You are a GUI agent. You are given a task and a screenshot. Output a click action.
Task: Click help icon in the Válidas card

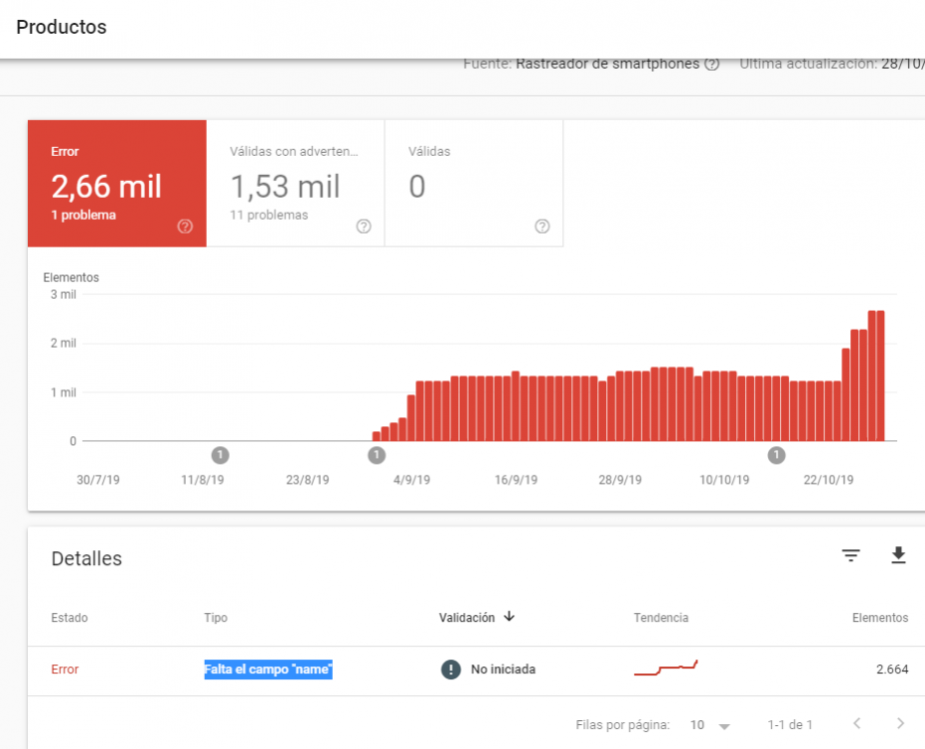click(x=542, y=227)
